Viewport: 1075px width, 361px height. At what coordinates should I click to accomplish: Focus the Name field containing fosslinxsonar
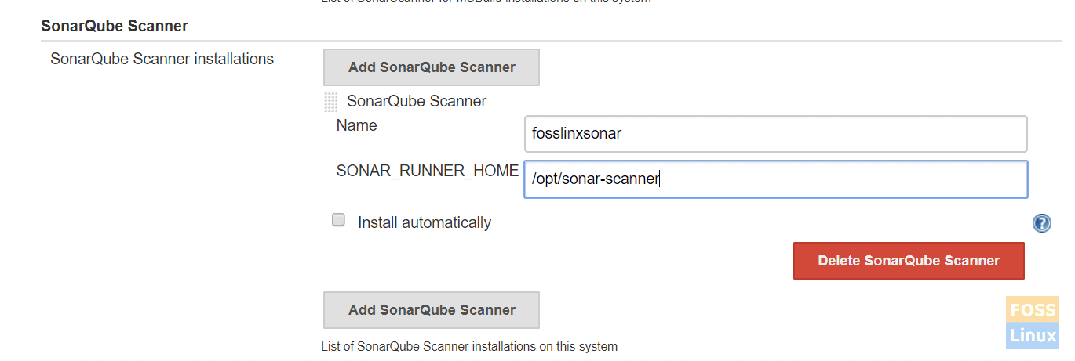tap(775, 134)
